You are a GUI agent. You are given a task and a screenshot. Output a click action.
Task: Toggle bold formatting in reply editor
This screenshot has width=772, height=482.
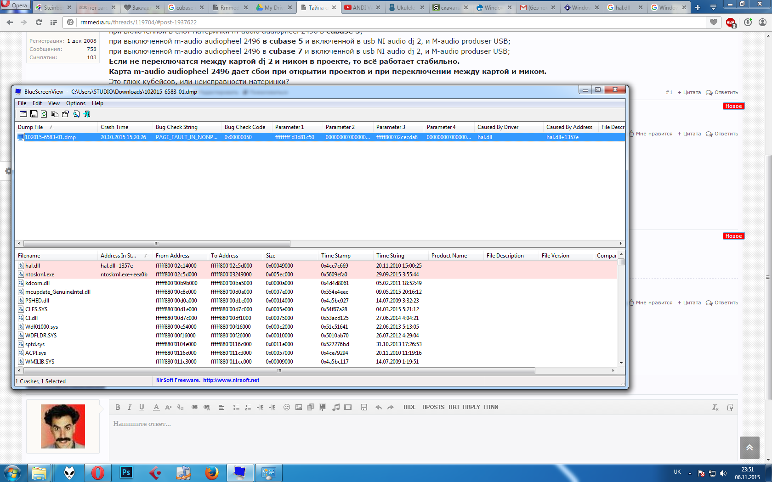pyautogui.click(x=118, y=407)
